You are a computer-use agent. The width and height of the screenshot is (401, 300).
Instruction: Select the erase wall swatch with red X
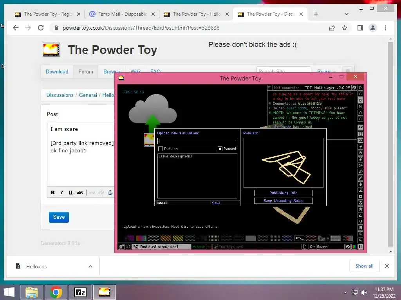click(x=348, y=238)
